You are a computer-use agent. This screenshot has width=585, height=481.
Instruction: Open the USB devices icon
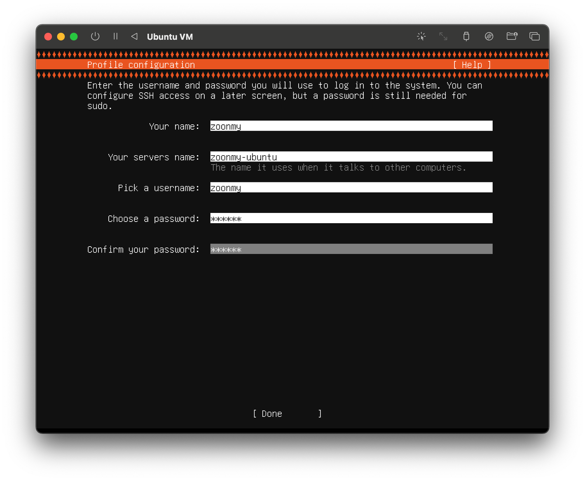(x=466, y=36)
